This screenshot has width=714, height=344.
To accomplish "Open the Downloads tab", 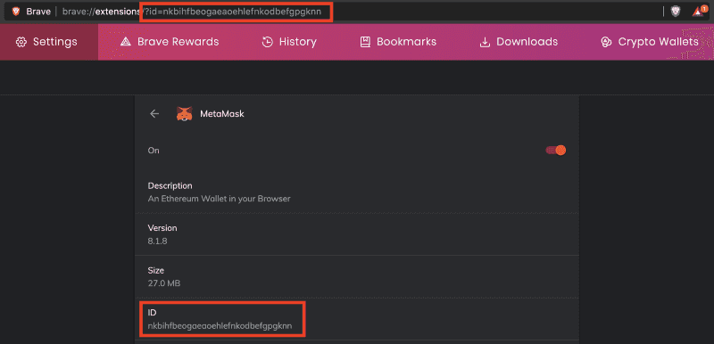I will [x=519, y=42].
